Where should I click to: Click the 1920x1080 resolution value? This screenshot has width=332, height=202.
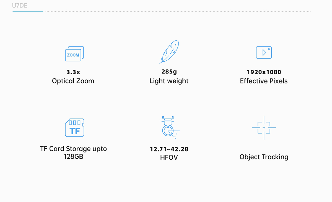[264, 72]
